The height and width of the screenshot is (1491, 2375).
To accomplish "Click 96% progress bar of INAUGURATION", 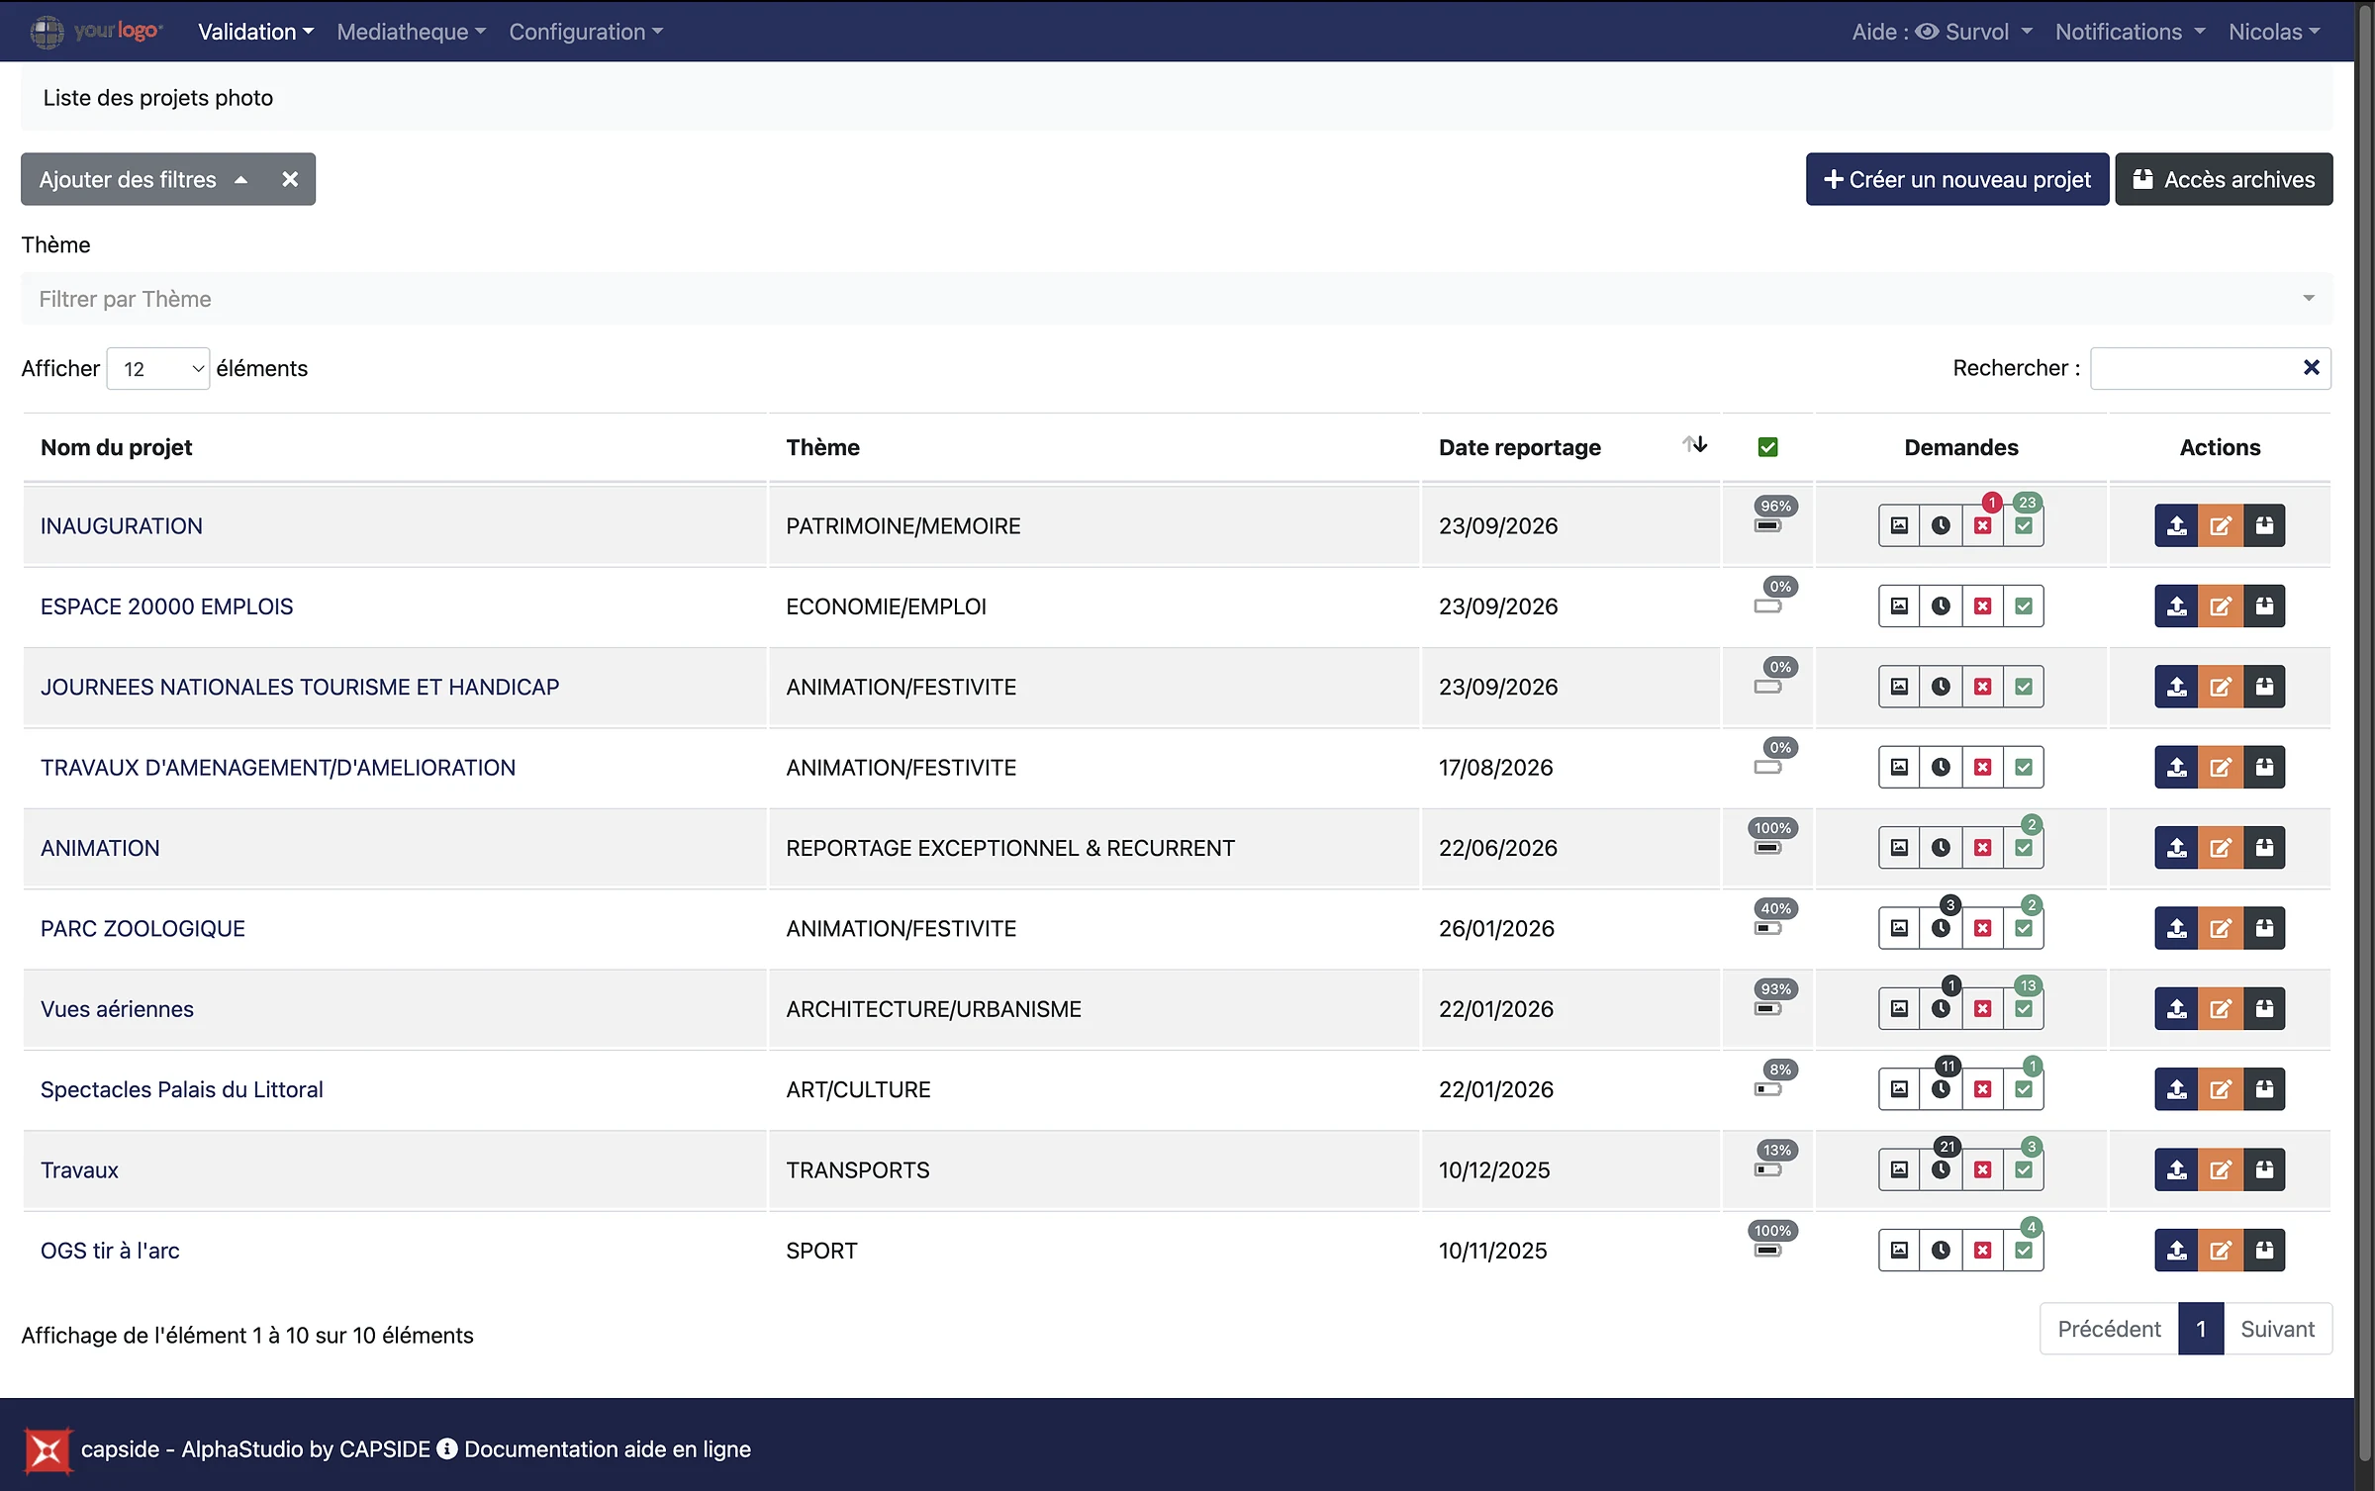I will (x=1767, y=526).
